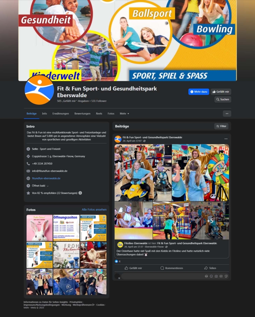Viewport: 255px width, 317px height.
Task: Click the address direction icon beside Coppistrasse
Action: [28, 156]
